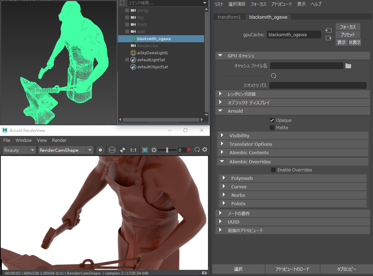Open the Render menu in Arnold RenderView
Screen dimensions: 373x276
[59, 140]
